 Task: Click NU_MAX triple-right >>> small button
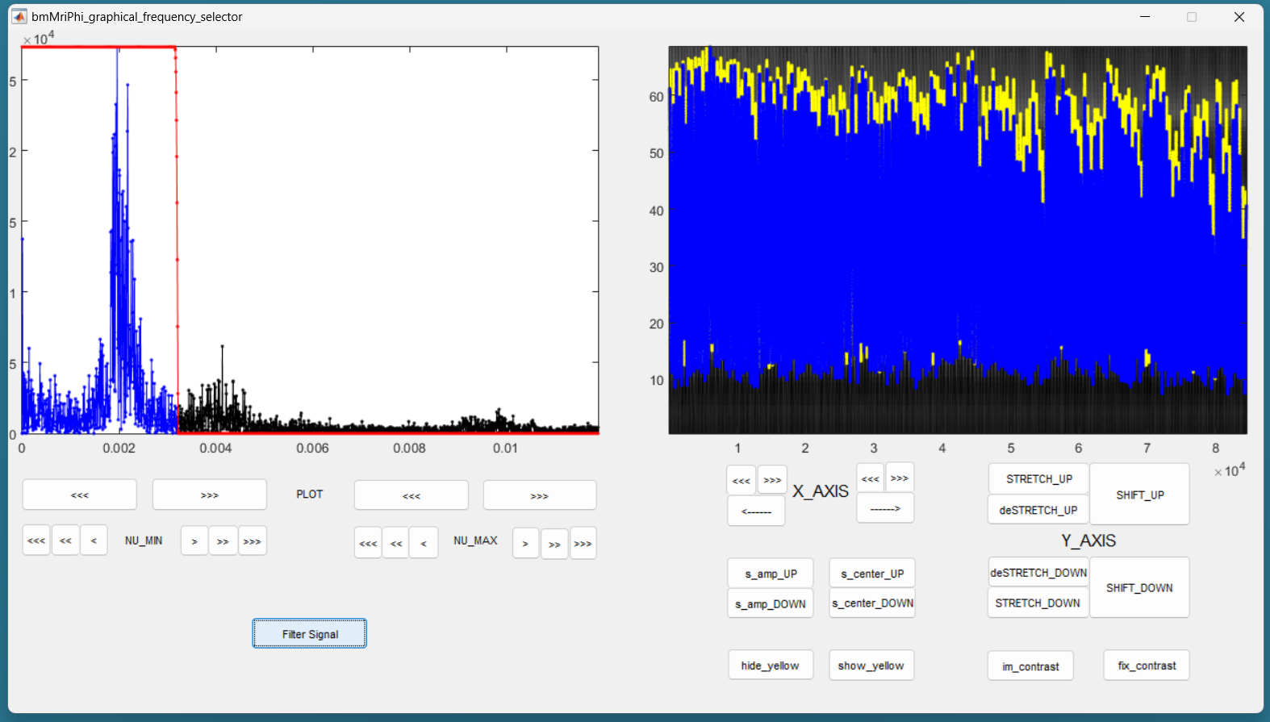coord(583,544)
